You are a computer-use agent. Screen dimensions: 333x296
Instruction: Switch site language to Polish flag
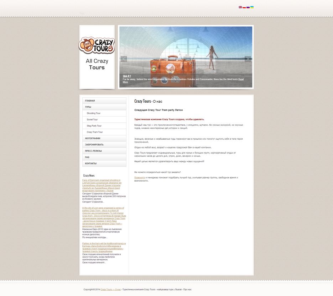coord(244,7)
